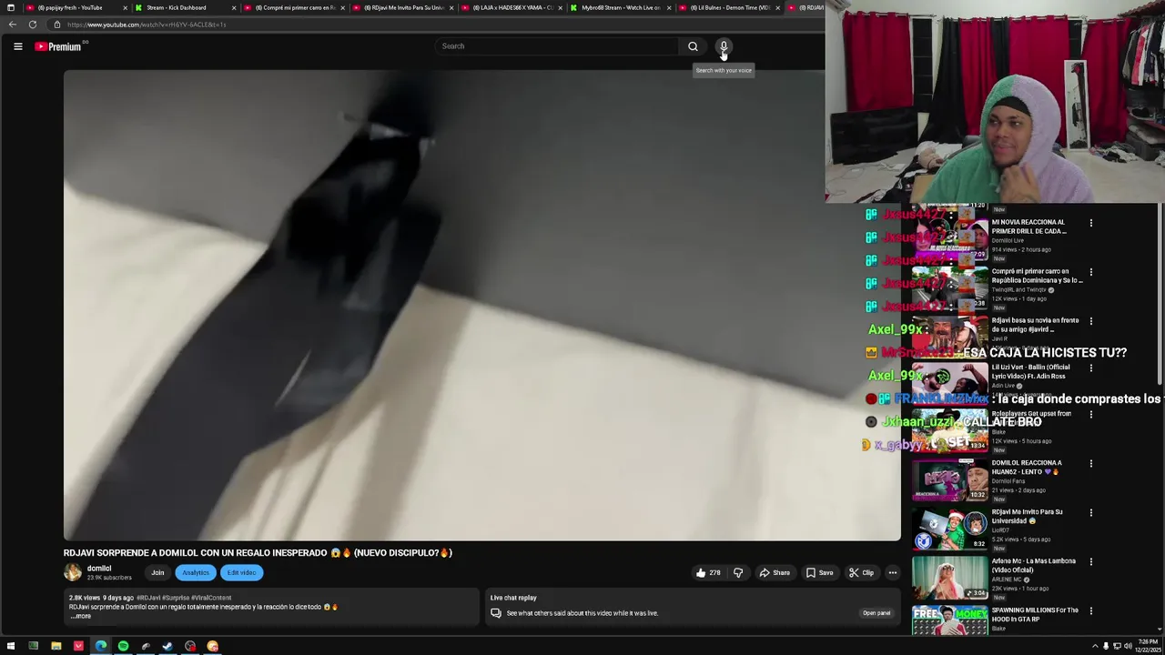
Task: Open the domilol channel name link
Action: pyautogui.click(x=99, y=569)
